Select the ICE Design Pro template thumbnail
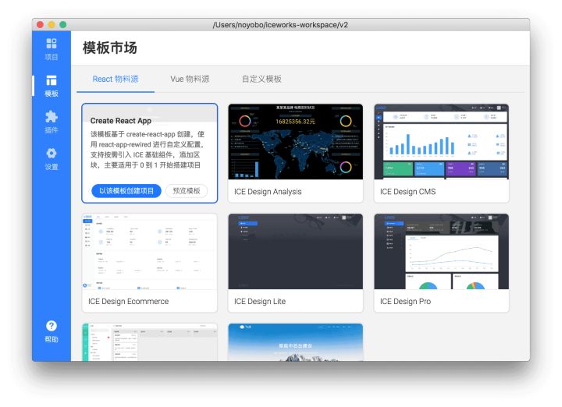This screenshot has width=562, height=407. 441,252
